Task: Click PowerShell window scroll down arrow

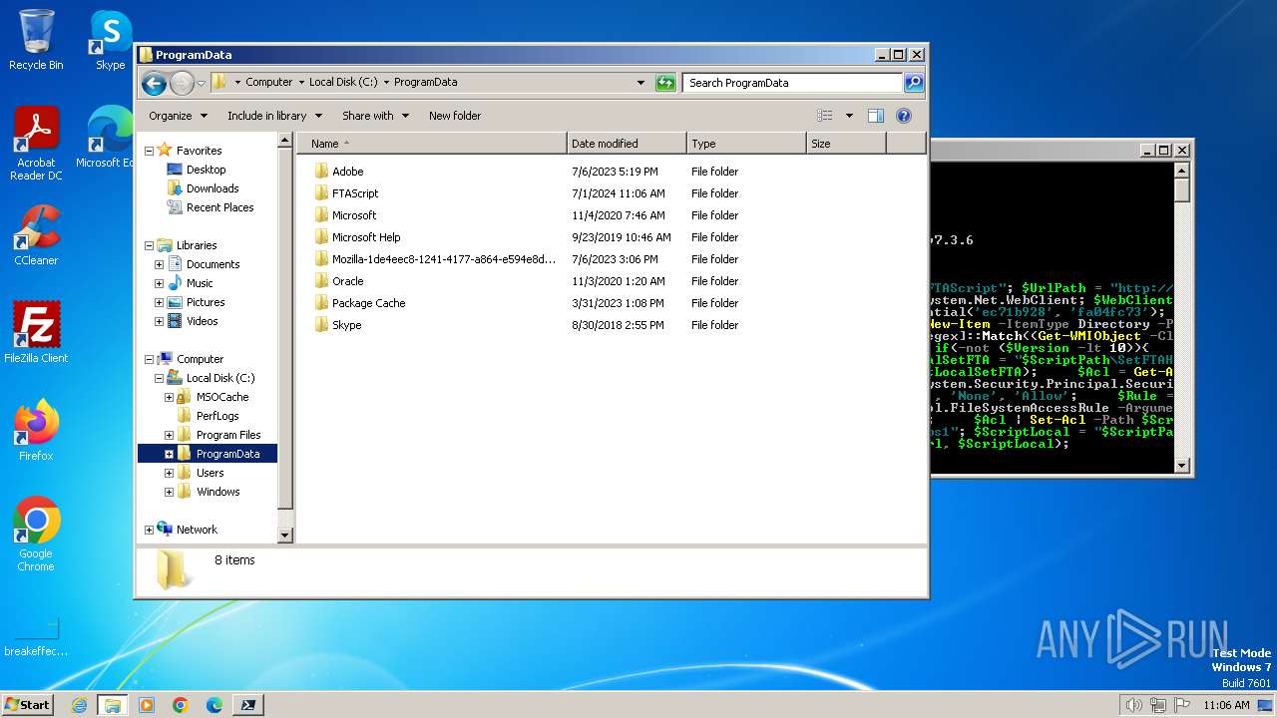Action: 1182,466
